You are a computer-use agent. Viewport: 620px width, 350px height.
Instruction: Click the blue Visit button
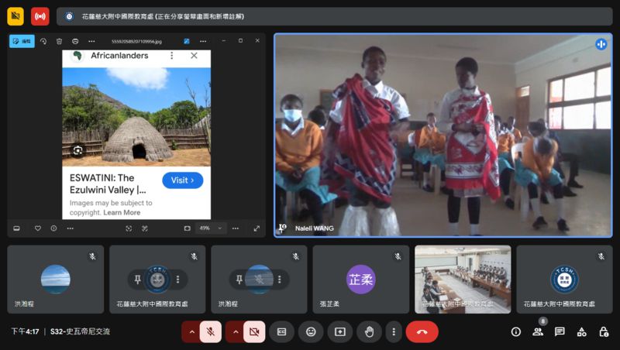pyautogui.click(x=183, y=180)
